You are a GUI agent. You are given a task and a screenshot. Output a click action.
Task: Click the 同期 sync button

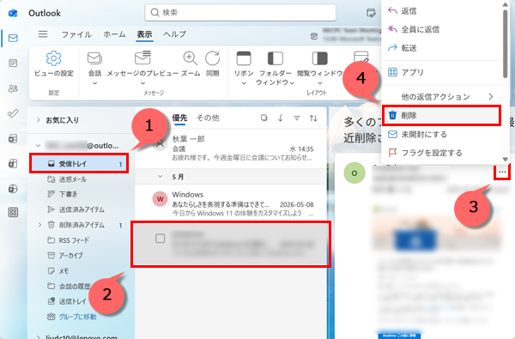(x=213, y=64)
